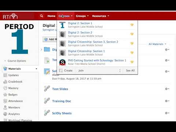
Task: Click the assignment icon with pencil
Action: [x=47, y=71]
